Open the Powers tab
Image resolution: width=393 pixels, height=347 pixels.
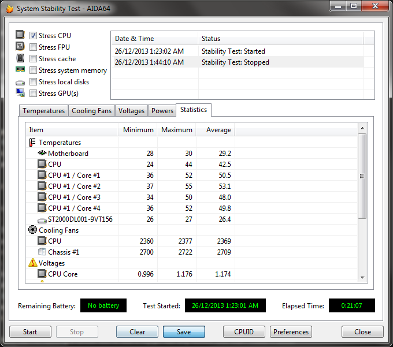pyautogui.click(x=162, y=111)
